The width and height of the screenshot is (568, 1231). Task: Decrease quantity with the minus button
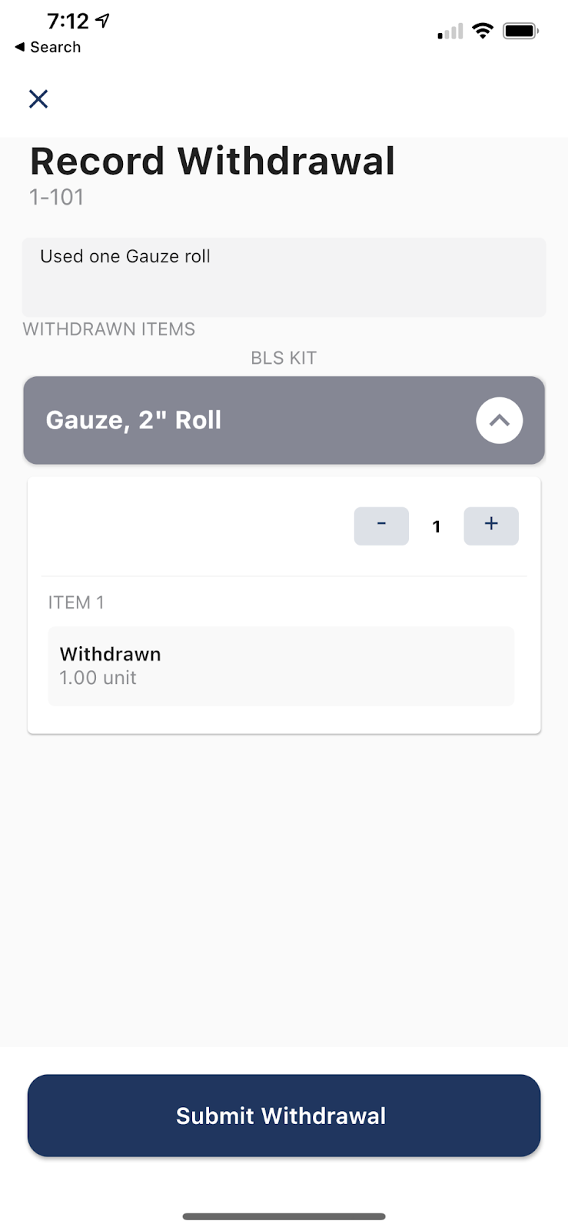[x=381, y=526]
